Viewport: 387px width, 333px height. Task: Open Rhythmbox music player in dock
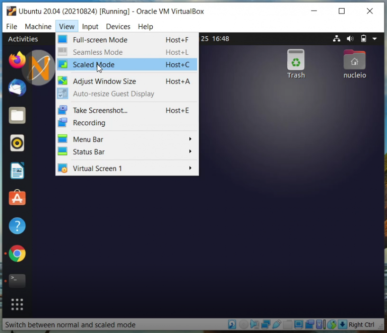point(17,143)
